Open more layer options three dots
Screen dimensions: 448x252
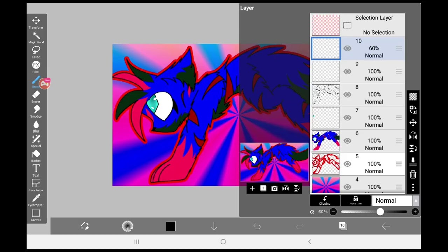413,187
